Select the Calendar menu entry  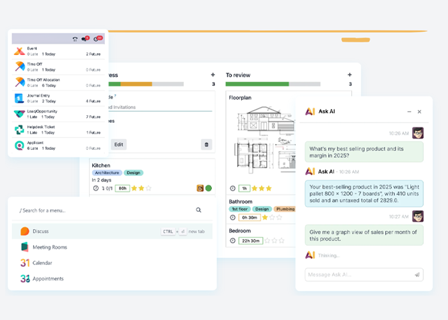pos(112,262)
